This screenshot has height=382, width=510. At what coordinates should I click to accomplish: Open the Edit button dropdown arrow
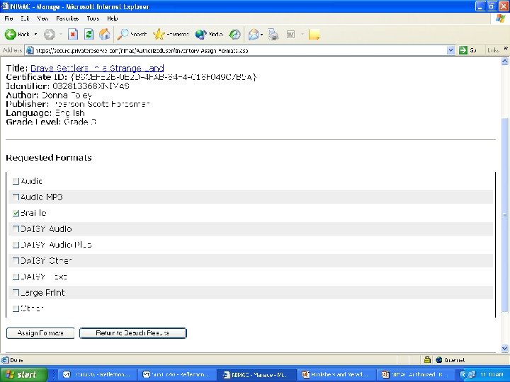coord(302,34)
